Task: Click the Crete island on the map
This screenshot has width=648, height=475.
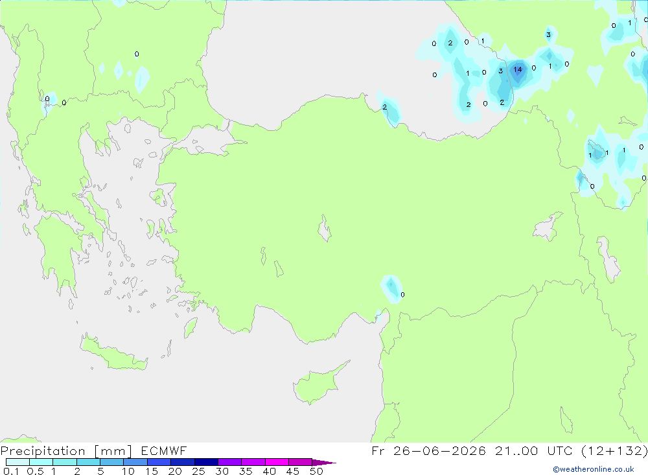Action: click(x=113, y=353)
